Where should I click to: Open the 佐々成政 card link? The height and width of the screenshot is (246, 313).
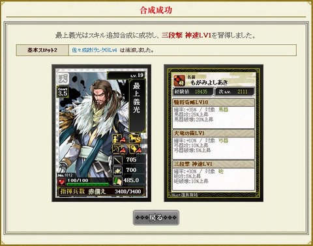[x=95, y=50]
